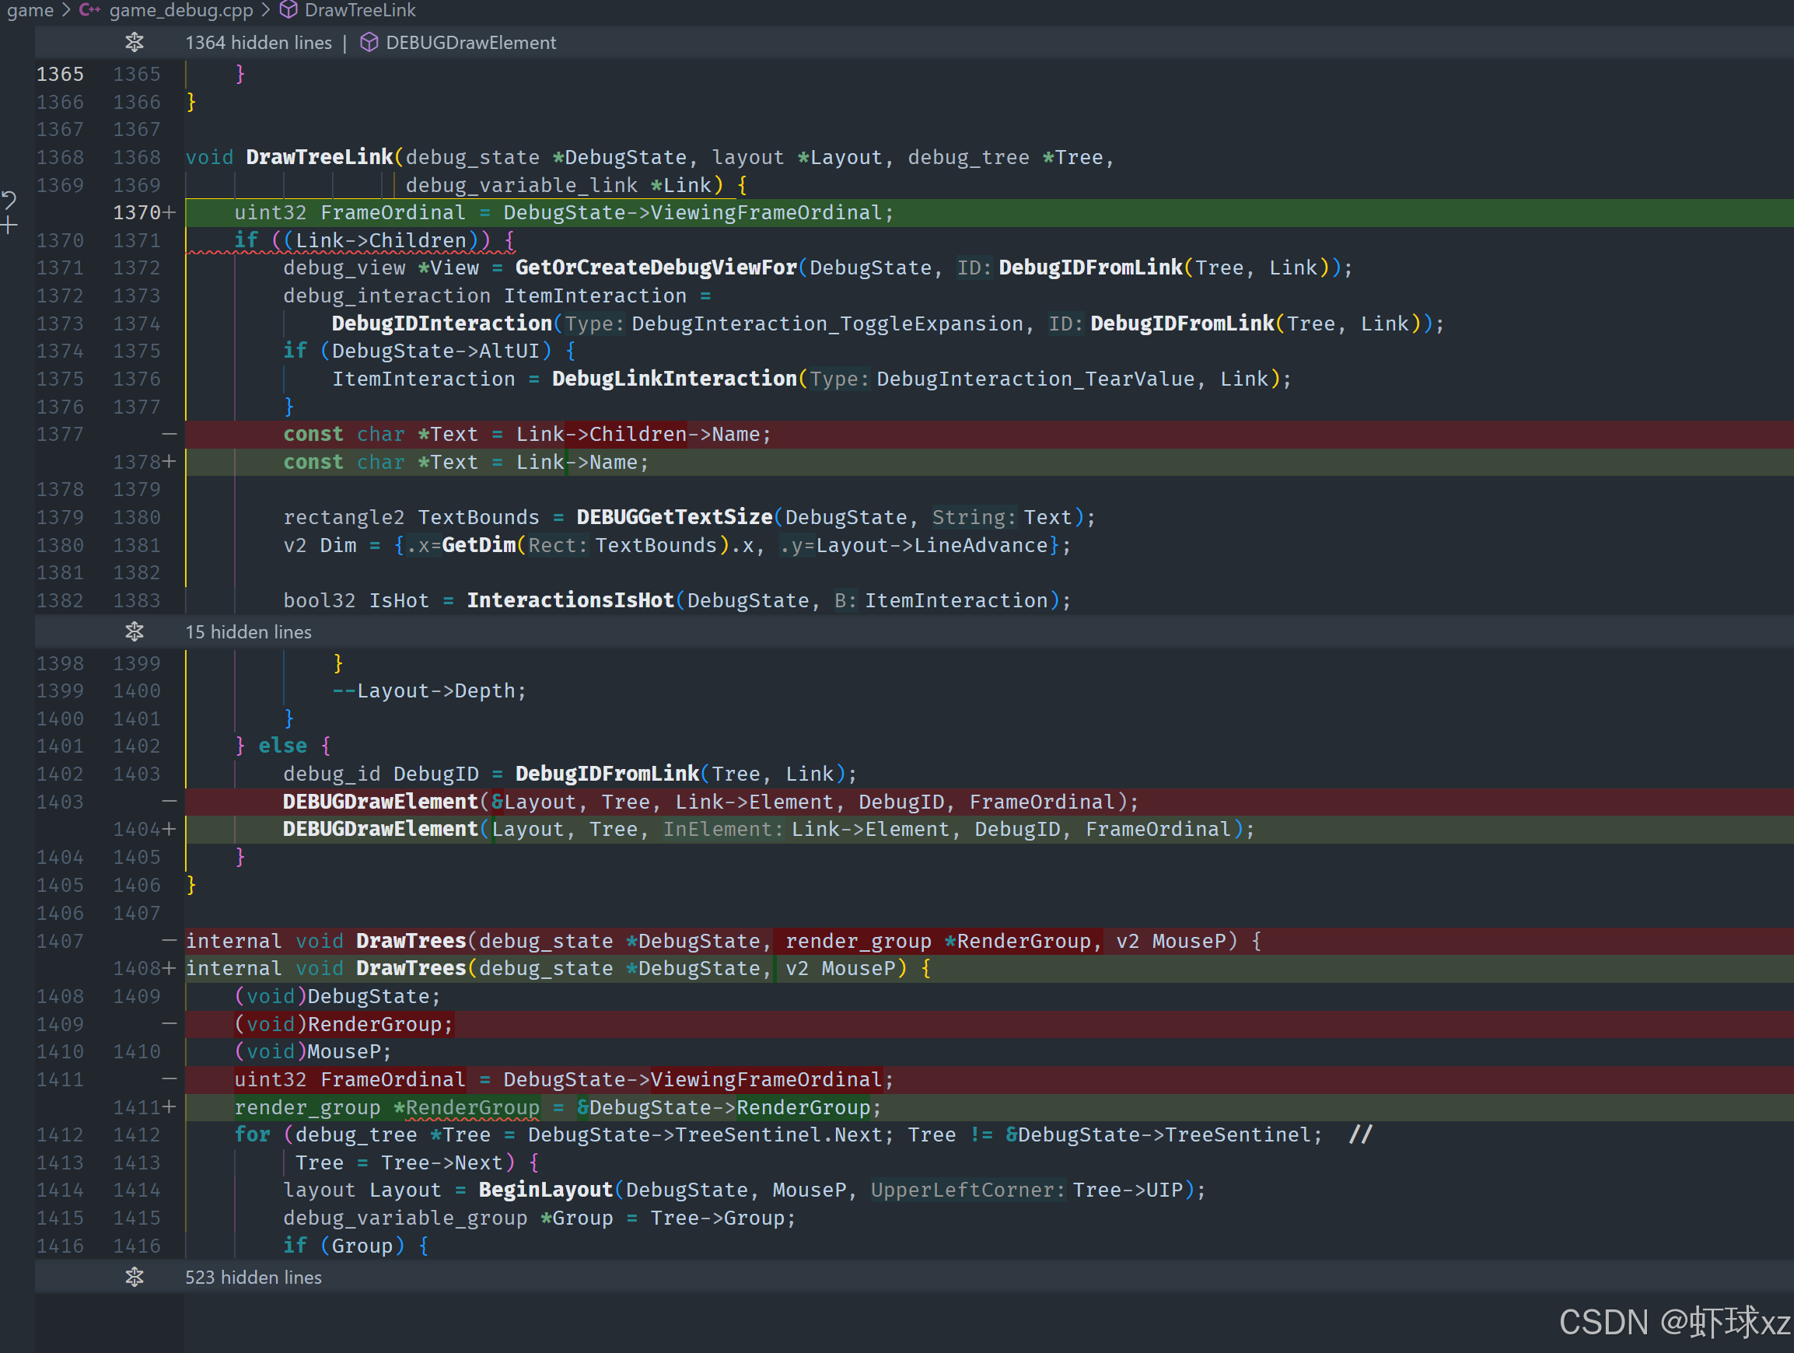Expand the 15 hidden lines unfold icon
This screenshot has height=1353, width=1794.
pos(135,631)
